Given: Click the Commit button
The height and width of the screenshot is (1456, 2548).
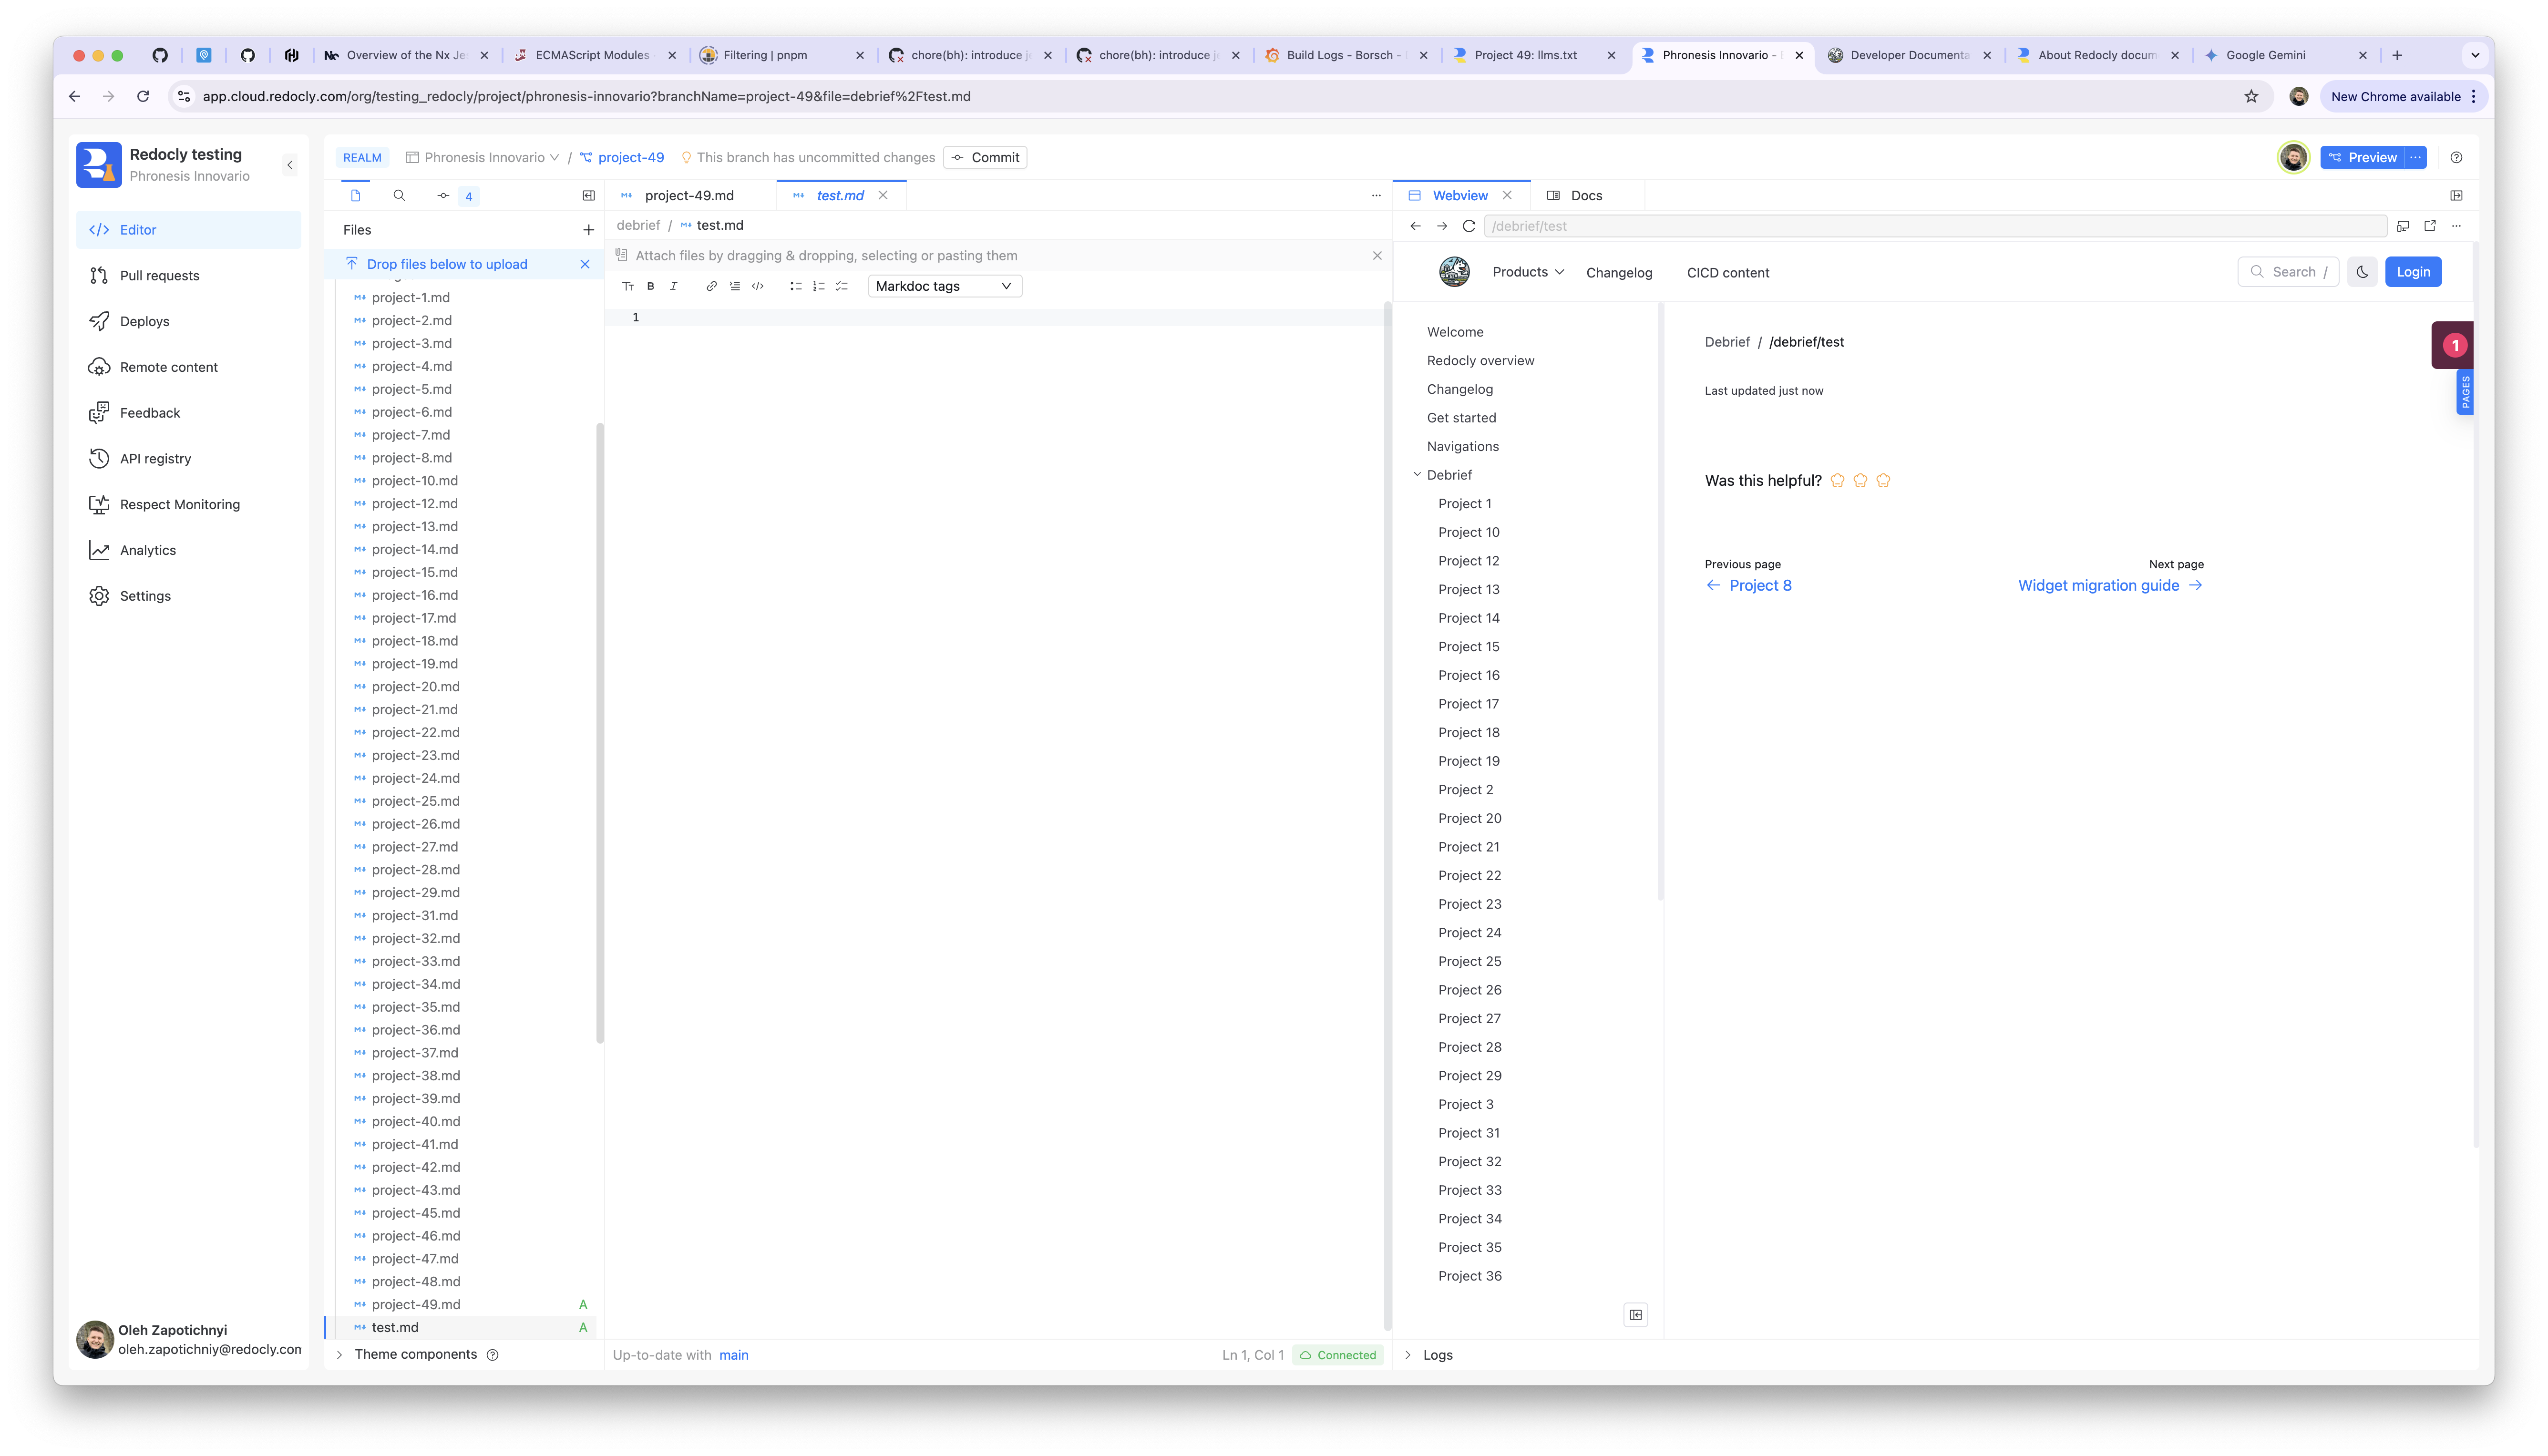Looking at the screenshot, I should coord(985,157).
